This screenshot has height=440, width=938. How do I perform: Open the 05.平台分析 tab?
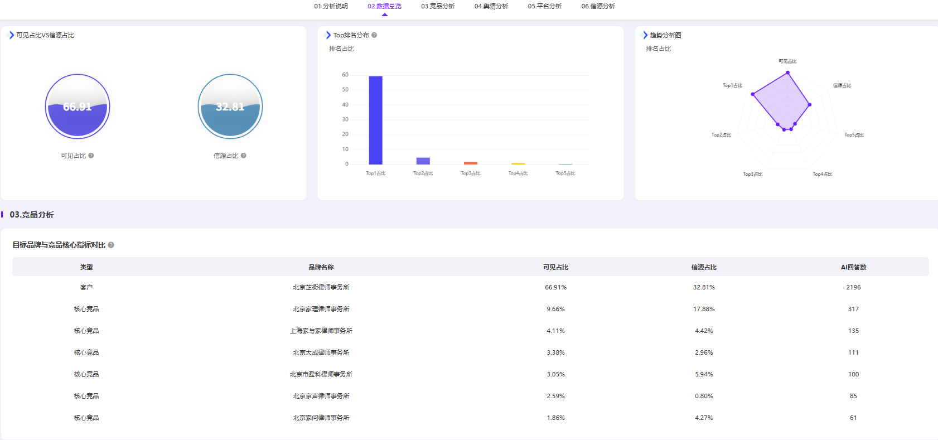tap(545, 6)
